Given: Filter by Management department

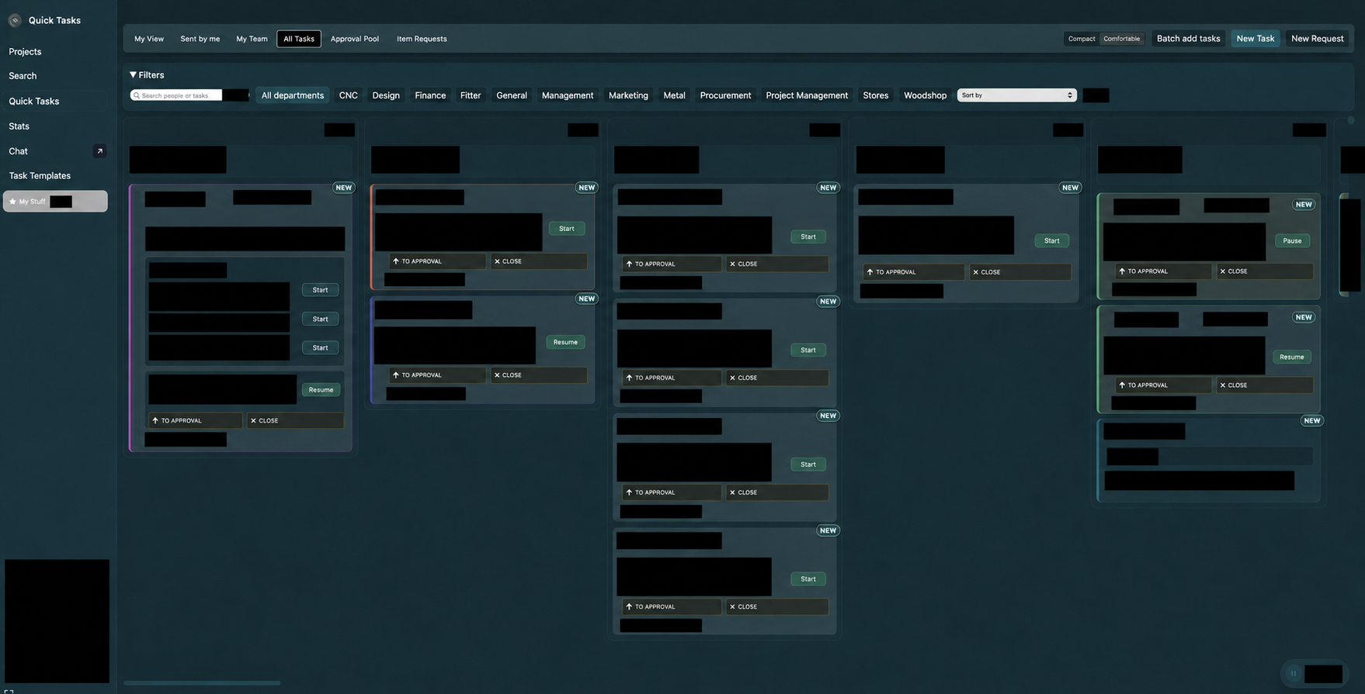Looking at the screenshot, I should tap(568, 95).
